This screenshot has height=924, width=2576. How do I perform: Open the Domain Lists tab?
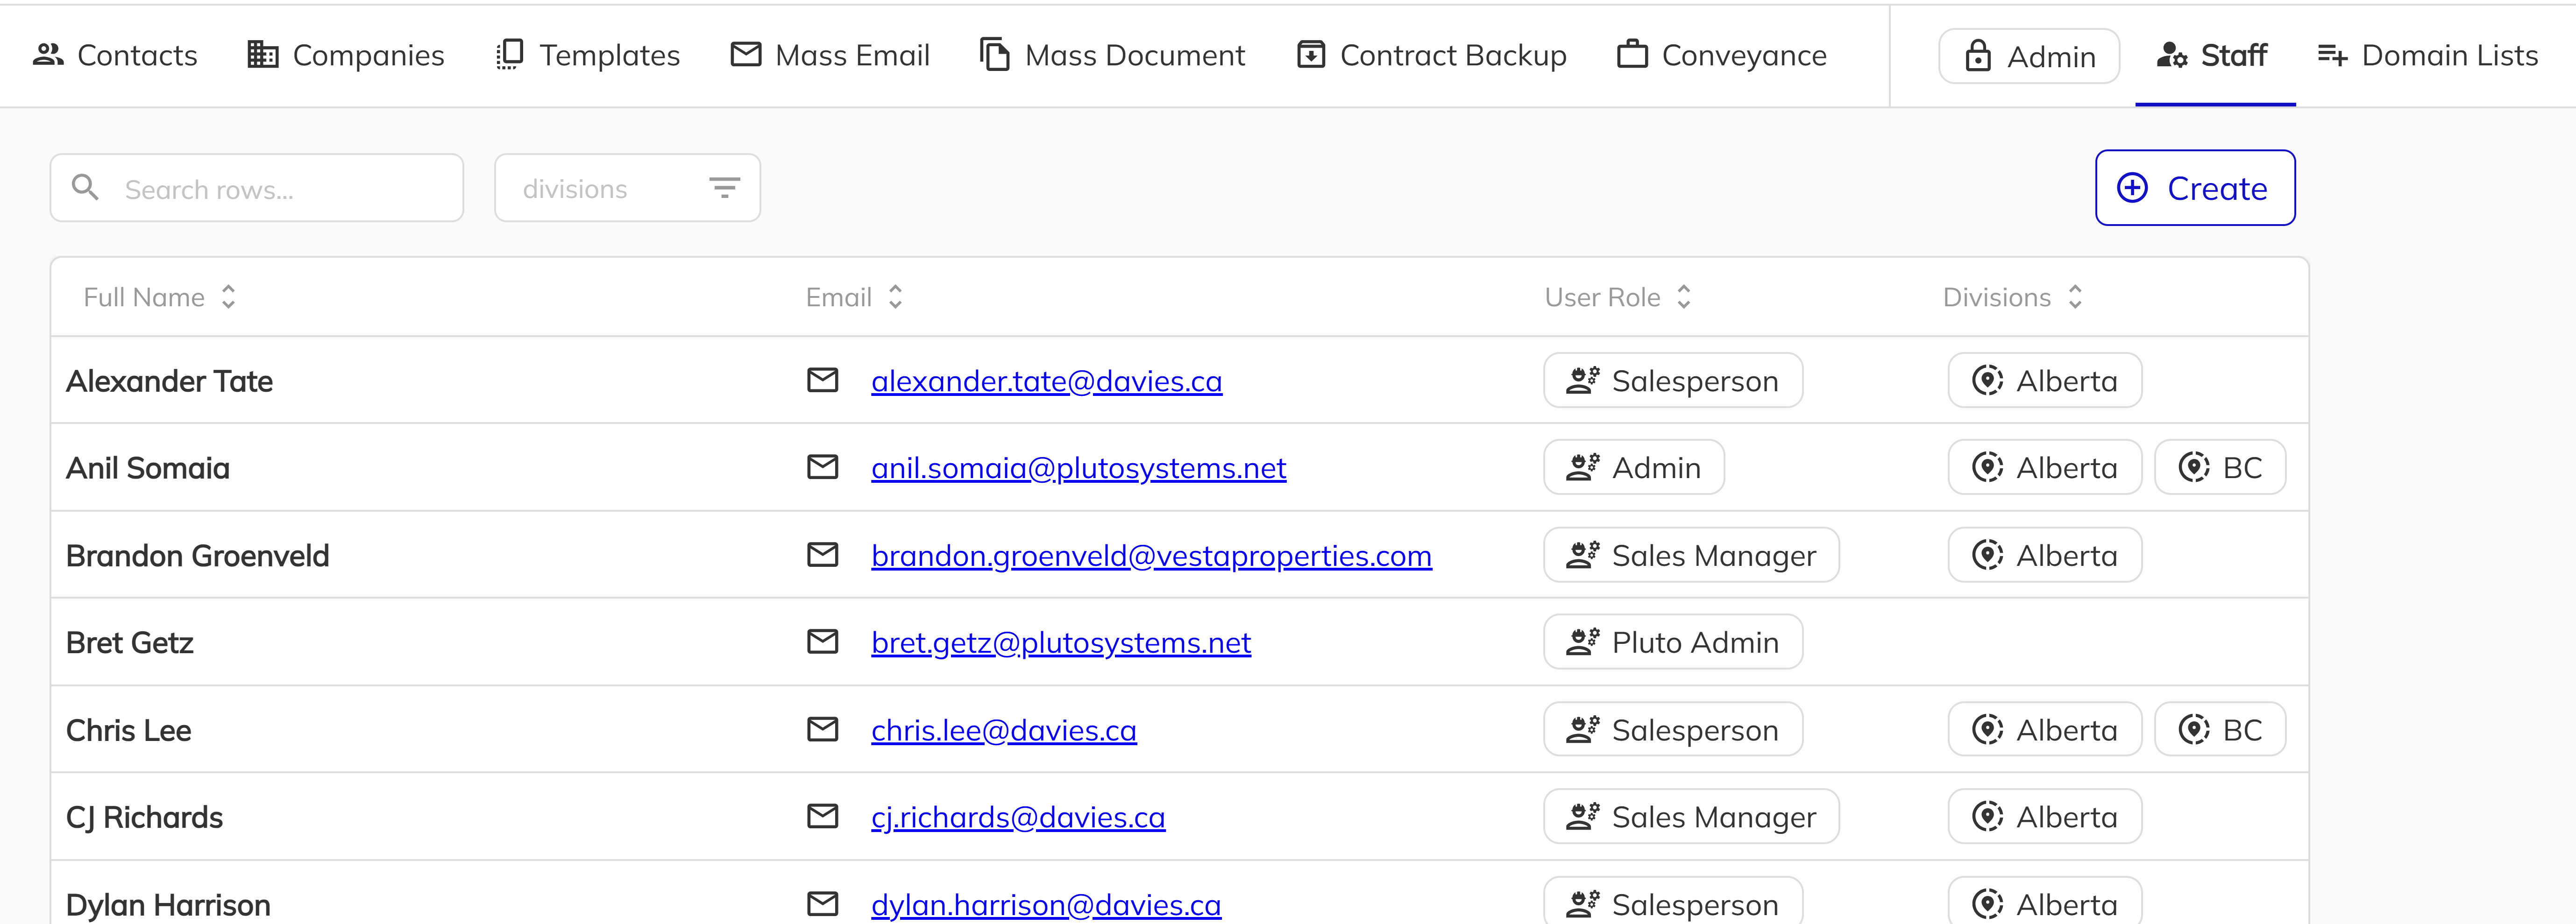(x=2428, y=55)
